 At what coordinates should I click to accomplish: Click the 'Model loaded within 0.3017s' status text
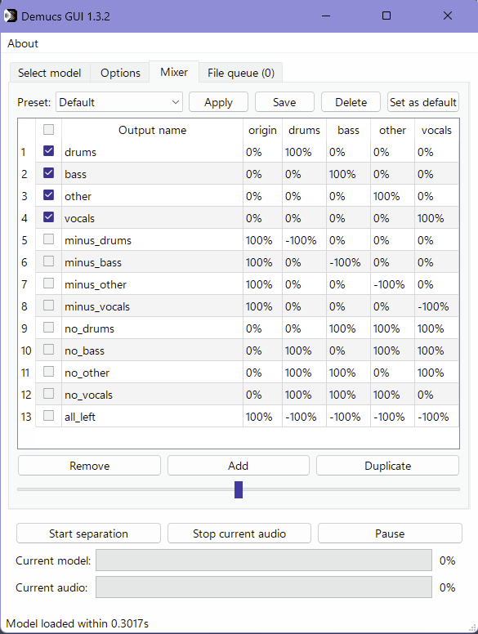[78, 623]
